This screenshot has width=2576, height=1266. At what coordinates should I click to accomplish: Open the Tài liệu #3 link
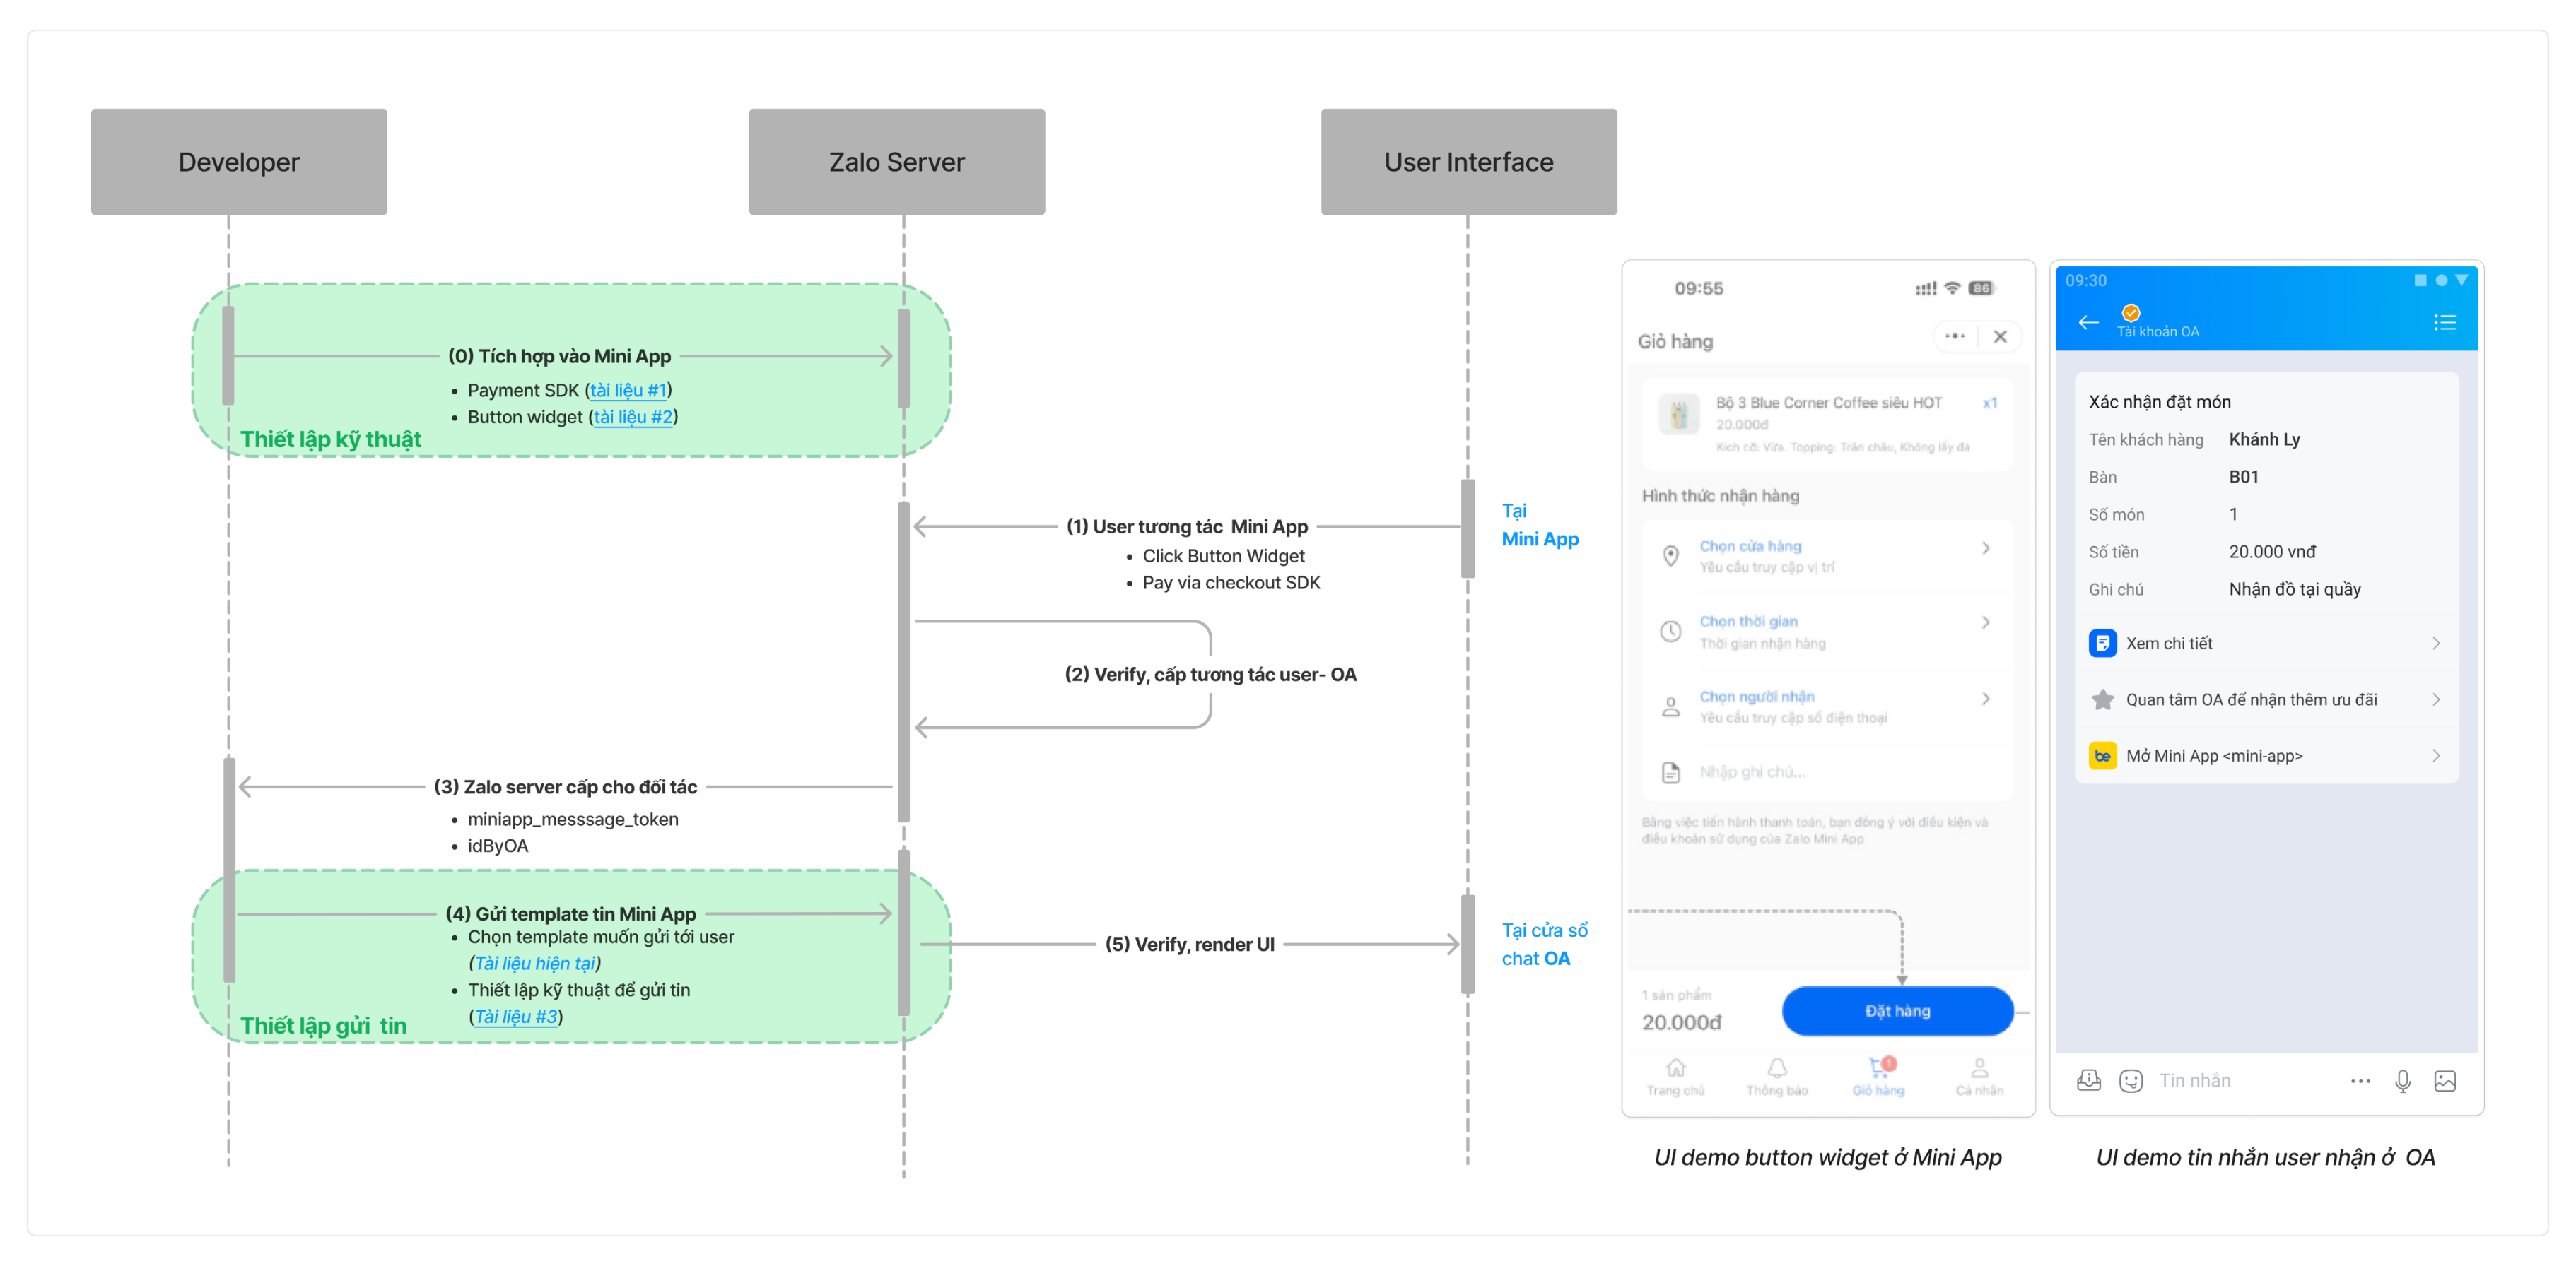coord(516,1016)
